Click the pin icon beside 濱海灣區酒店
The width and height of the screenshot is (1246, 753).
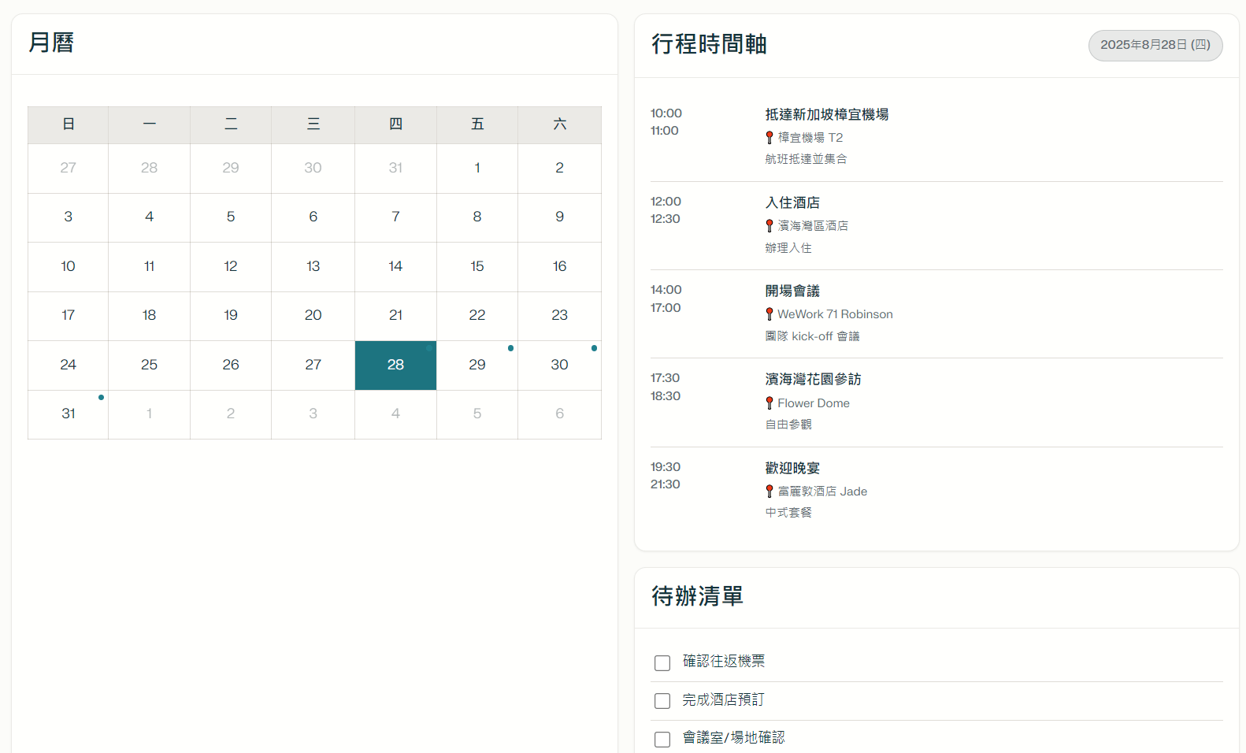point(769,226)
